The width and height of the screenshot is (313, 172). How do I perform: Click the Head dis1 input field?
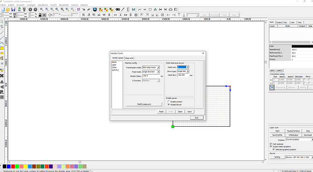point(183,75)
